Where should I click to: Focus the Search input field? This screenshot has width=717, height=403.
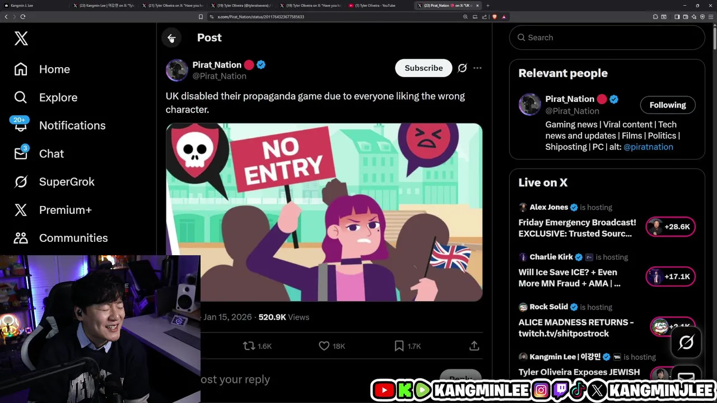point(607,38)
